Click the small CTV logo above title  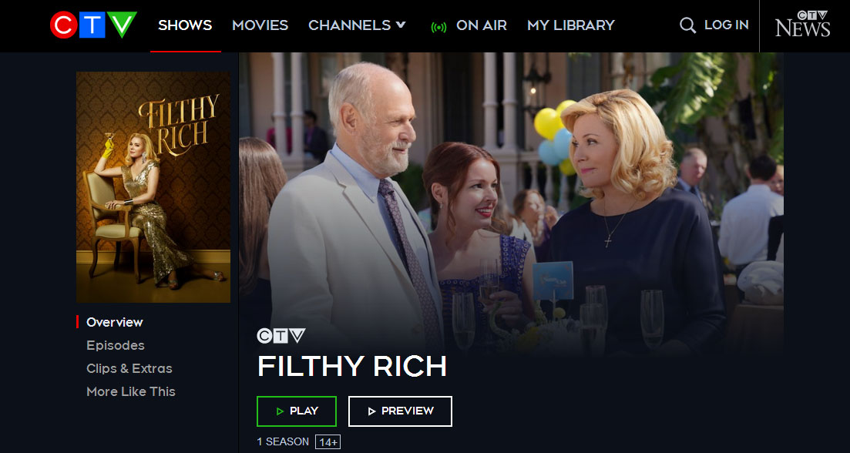281,336
